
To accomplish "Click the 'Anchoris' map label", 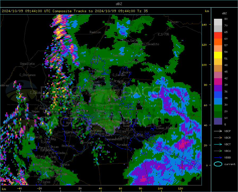I will pyautogui.click(x=68, y=146).
